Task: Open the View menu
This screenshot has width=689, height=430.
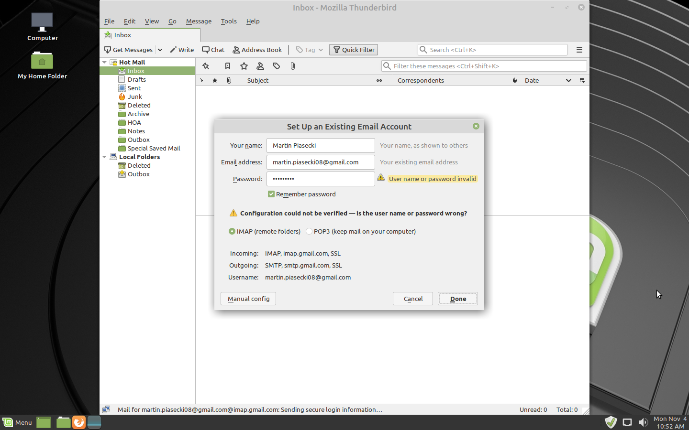Action: tap(152, 21)
